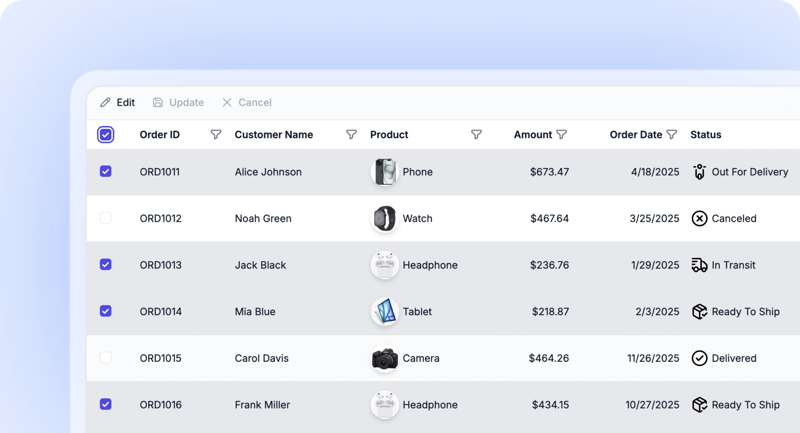Click the Status column header
This screenshot has width=800, height=433.
(x=706, y=135)
